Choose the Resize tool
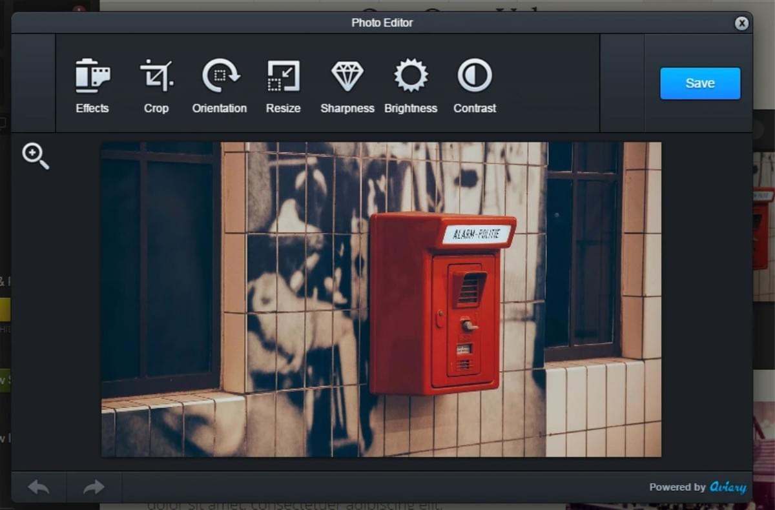This screenshot has height=510, width=775. pyautogui.click(x=284, y=85)
